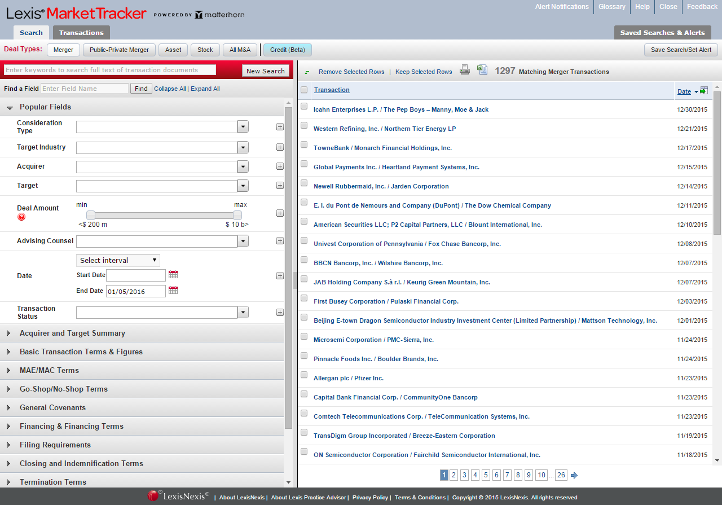This screenshot has height=505, width=722.
Task: Click the Deal Amount maximum slider handle
Action: tap(237, 215)
